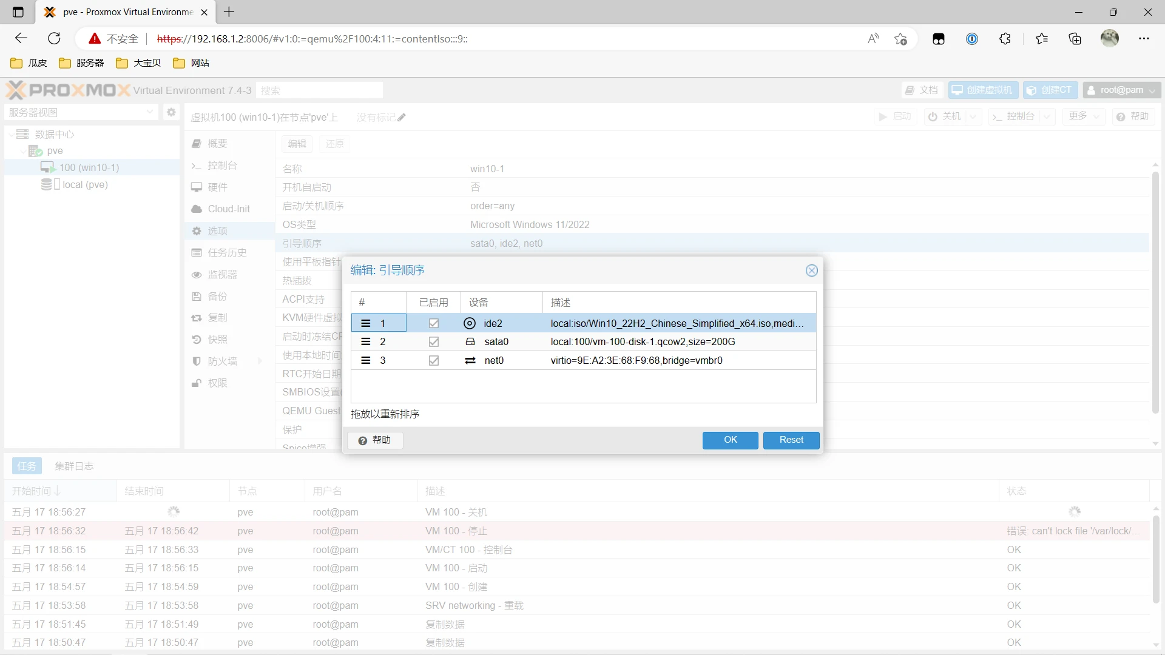Click the task log vertical scrollbar
The height and width of the screenshot is (655, 1165).
(1155, 558)
